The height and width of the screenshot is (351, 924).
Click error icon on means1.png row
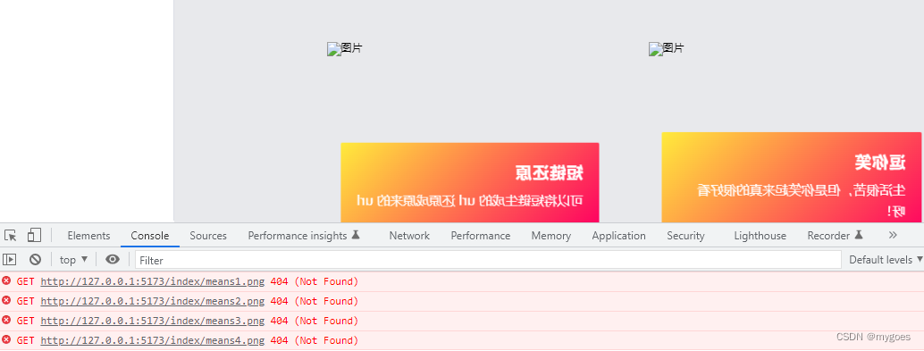(6, 280)
